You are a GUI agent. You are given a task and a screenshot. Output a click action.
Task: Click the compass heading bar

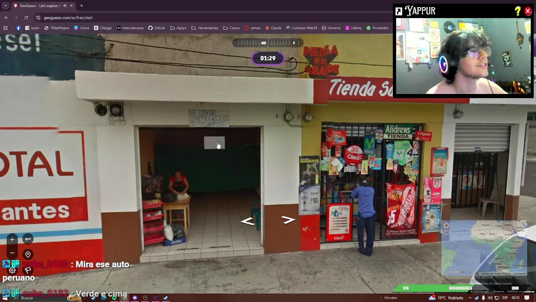(268, 43)
